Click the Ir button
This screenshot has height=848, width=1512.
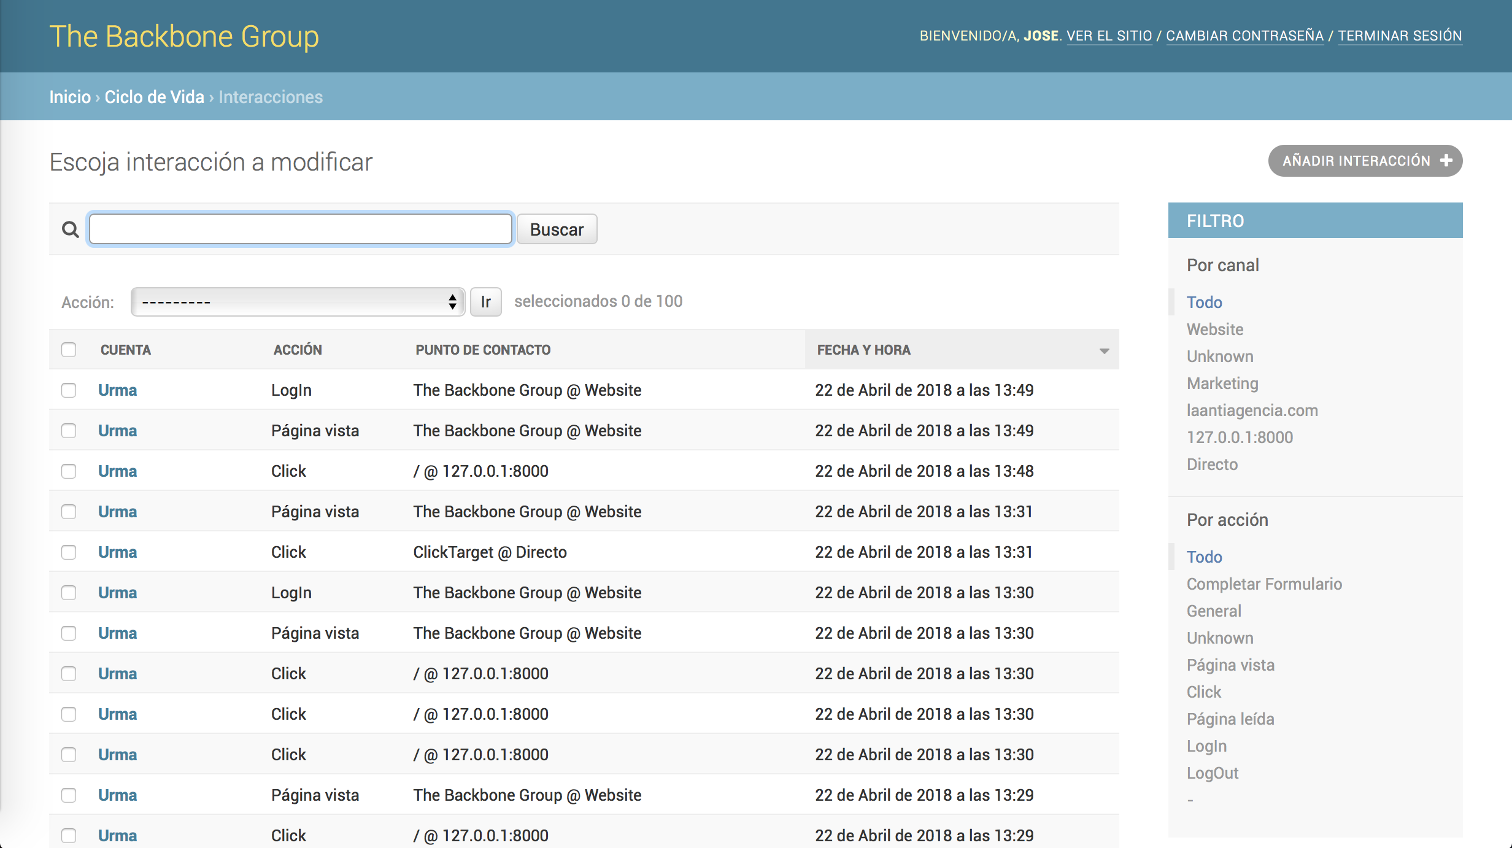(x=485, y=302)
